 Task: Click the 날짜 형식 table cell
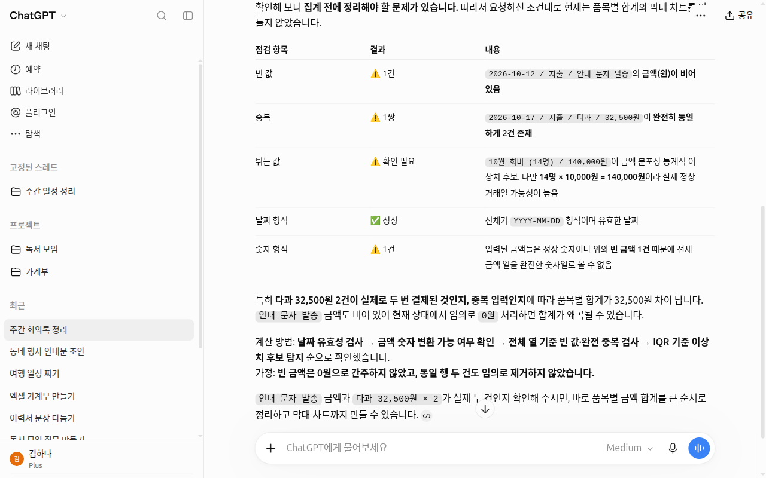[272, 220]
